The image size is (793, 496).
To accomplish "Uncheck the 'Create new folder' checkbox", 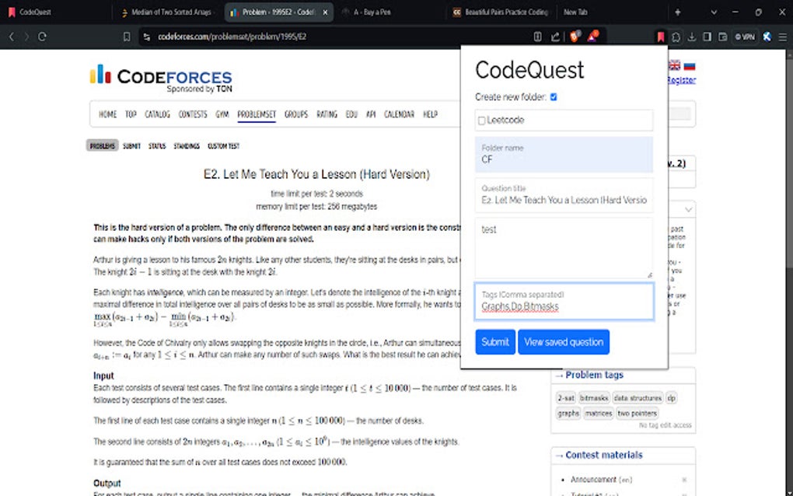I will [x=553, y=97].
